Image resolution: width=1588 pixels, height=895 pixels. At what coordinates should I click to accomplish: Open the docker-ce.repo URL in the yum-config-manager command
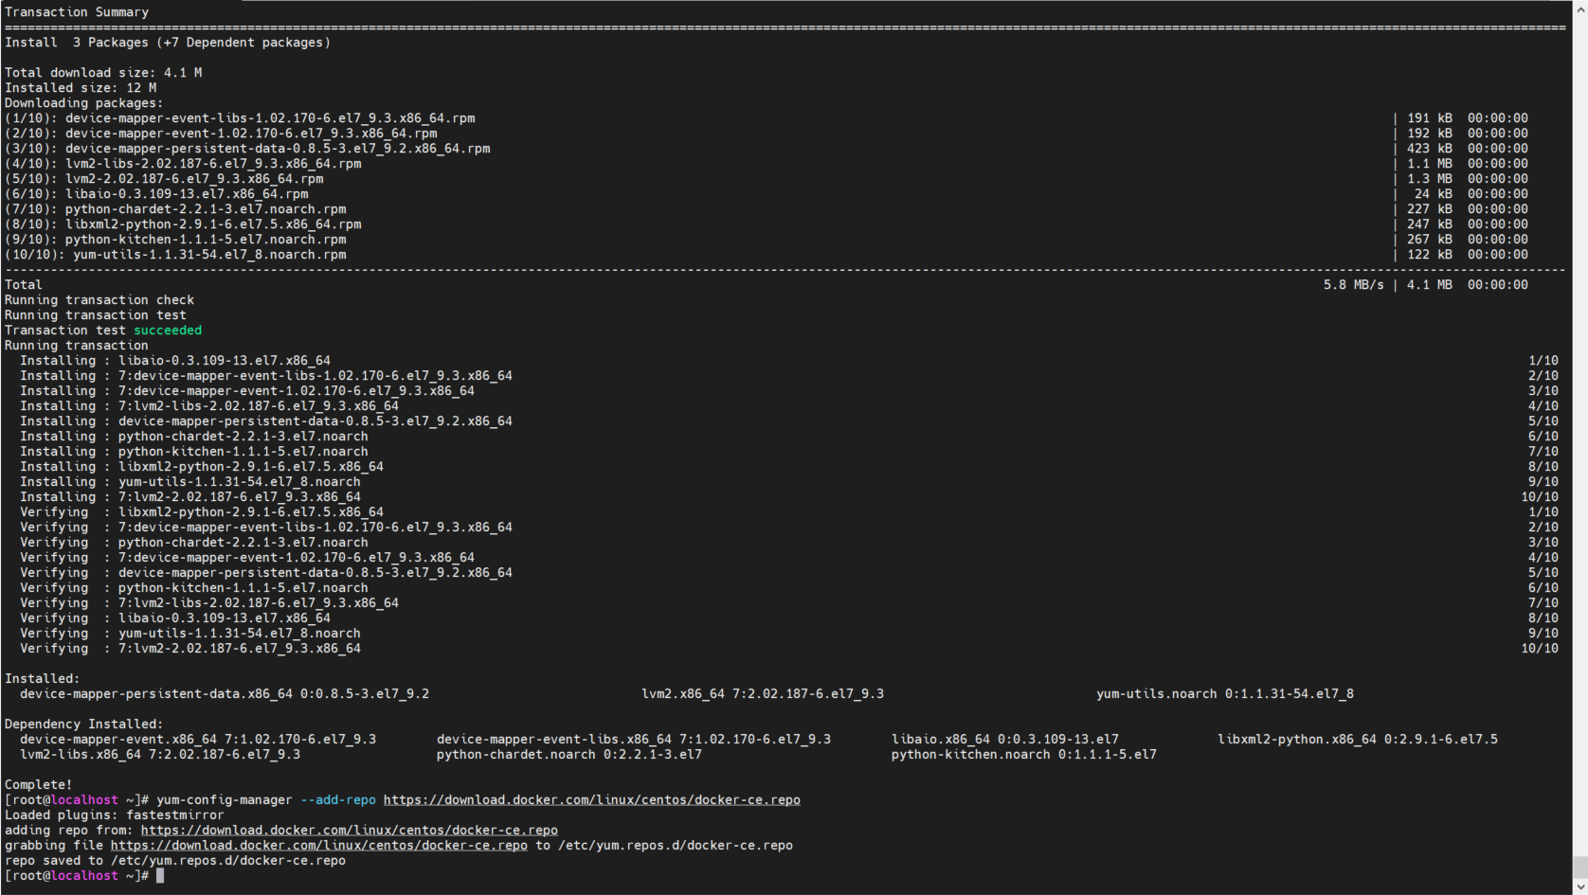click(591, 800)
